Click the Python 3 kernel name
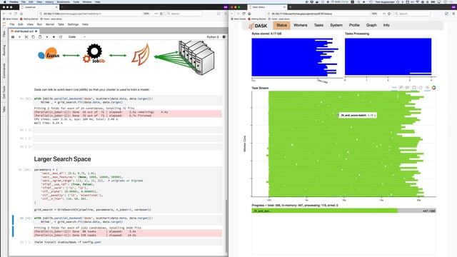This screenshot has width=457, height=257. [213, 37]
